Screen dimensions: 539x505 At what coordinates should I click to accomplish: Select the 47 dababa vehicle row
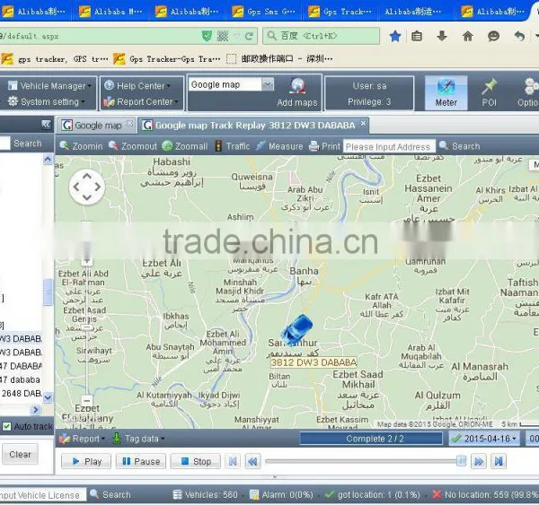point(21,379)
